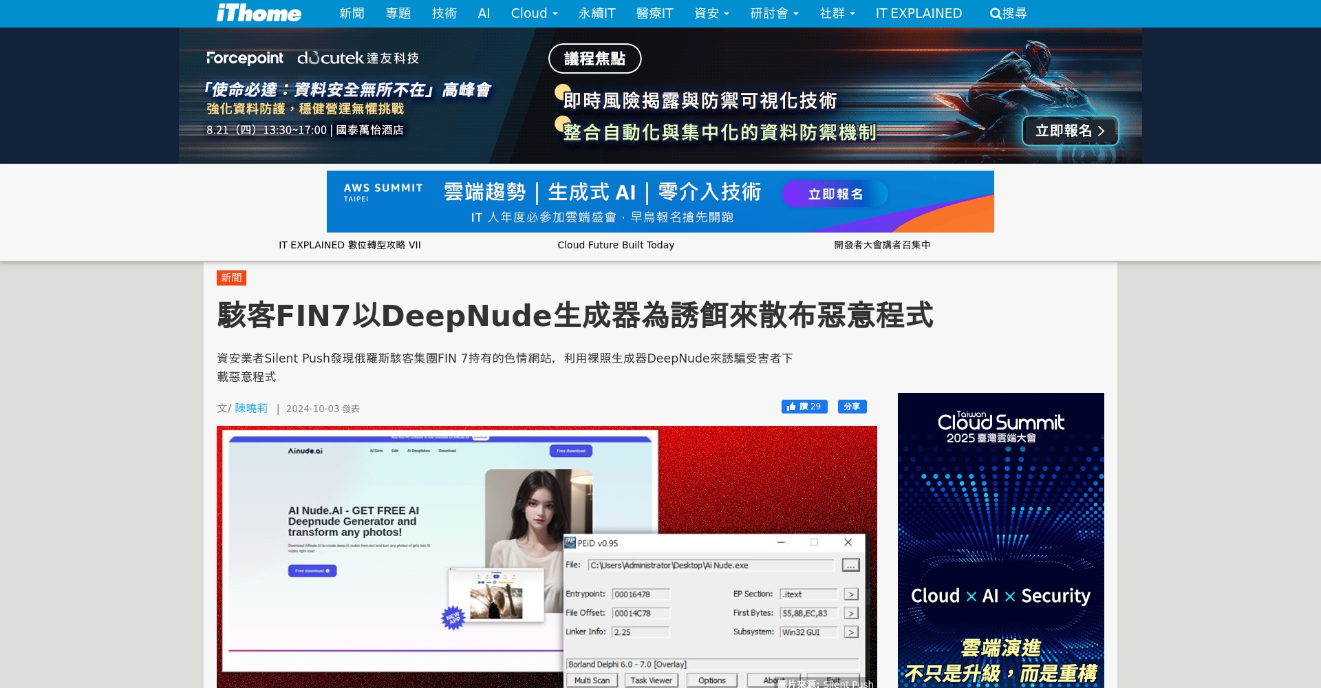This screenshot has width=1321, height=688.
Task: Open author link 陳曉莉
Action: (x=251, y=408)
